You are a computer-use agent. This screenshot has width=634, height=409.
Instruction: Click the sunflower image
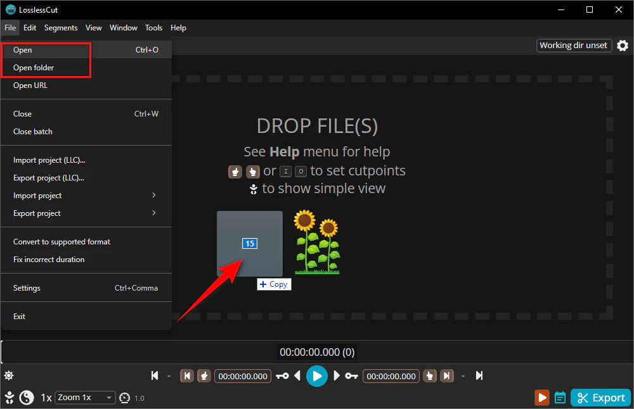click(x=318, y=242)
